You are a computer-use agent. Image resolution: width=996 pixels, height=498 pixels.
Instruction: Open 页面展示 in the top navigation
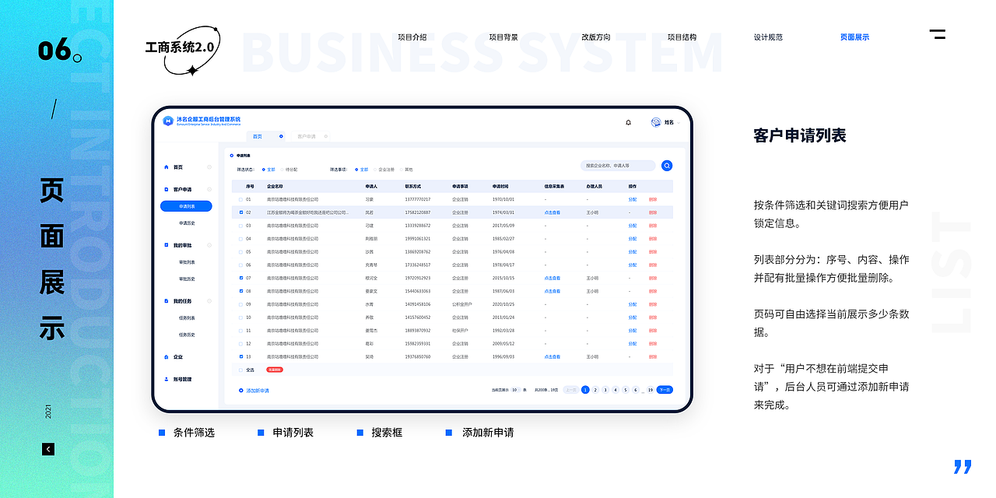[854, 37]
